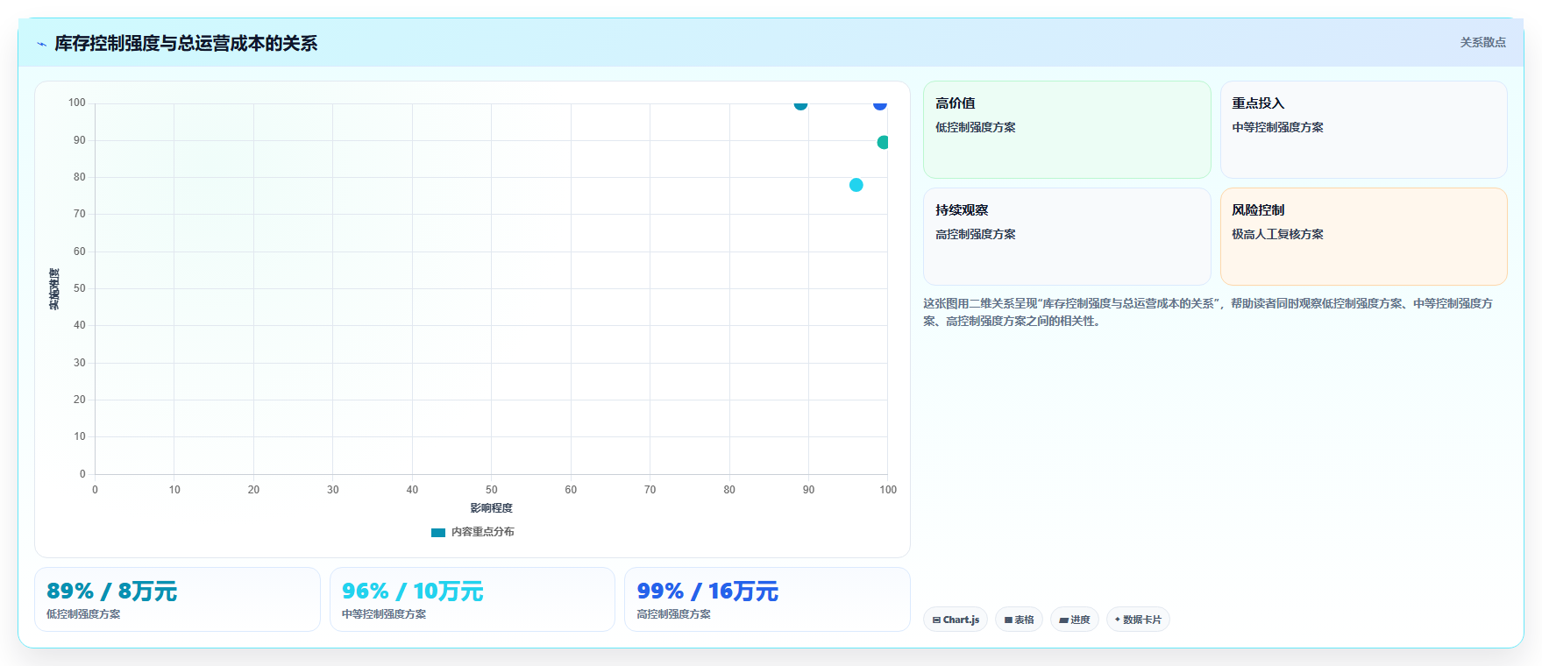Select the green scatter point near 90
The height and width of the screenshot is (666, 1542).
883,142
